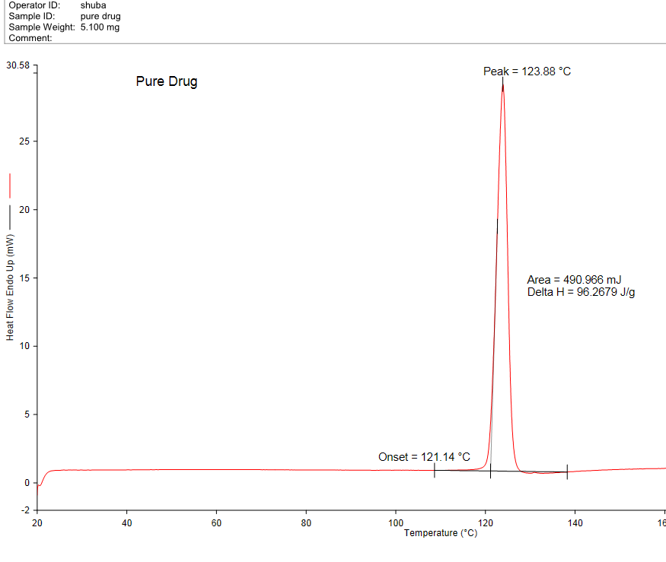Image resolution: width=666 pixels, height=562 pixels.
Task: Select the Temperature (°C) axis title
Action: point(441,533)
